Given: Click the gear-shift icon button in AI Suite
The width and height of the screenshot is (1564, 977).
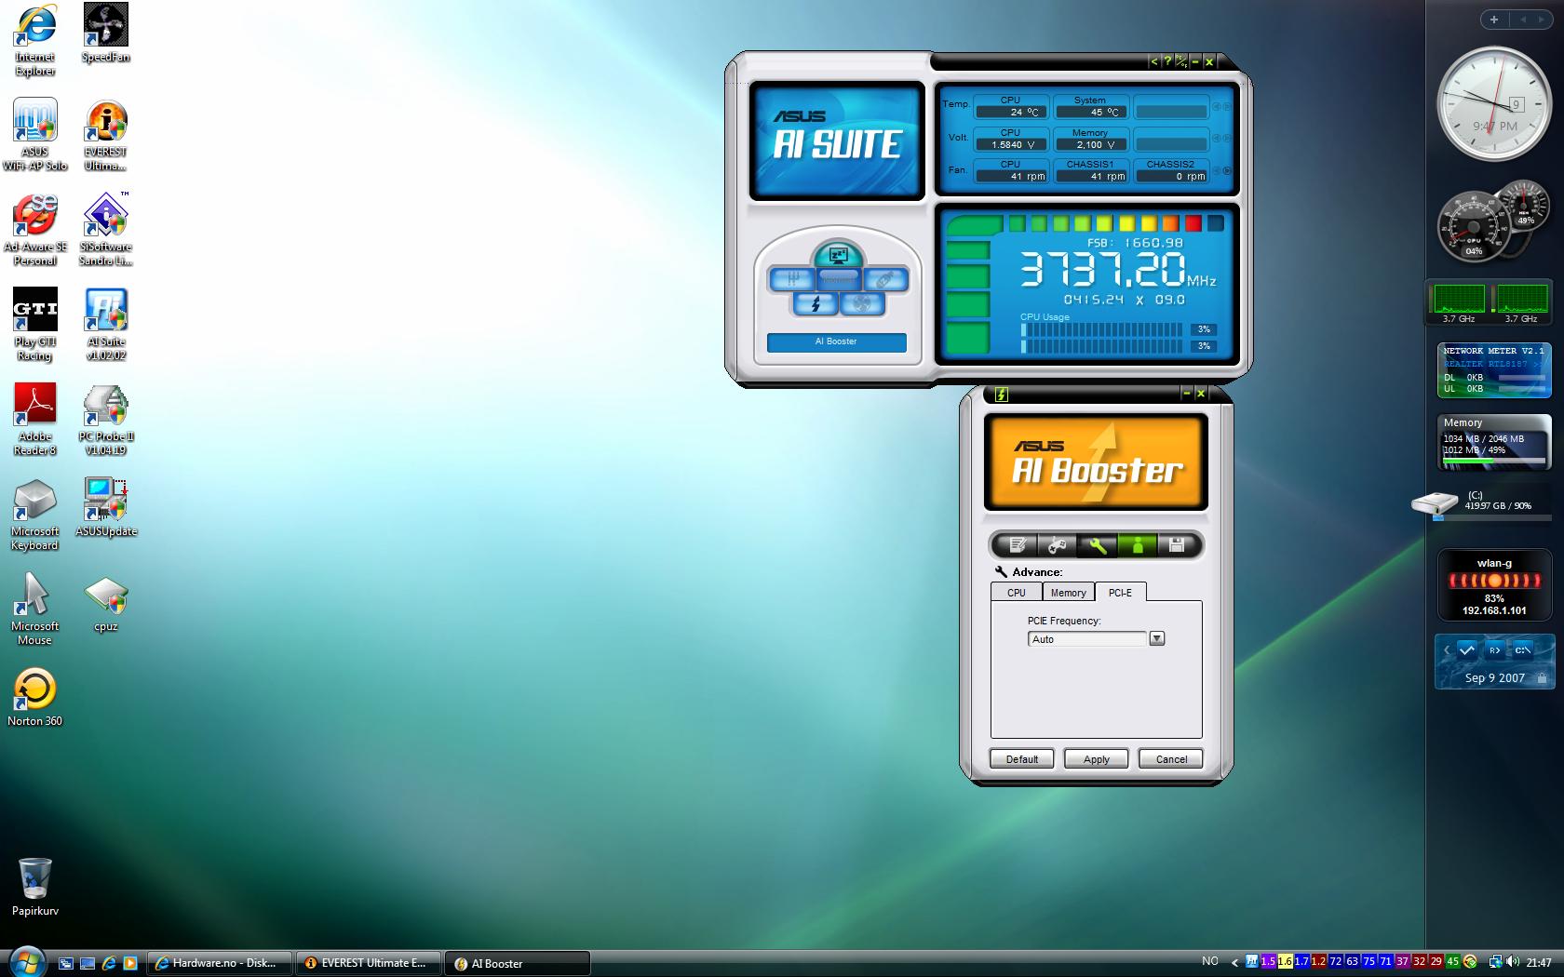Looking at the screenshot, I should tap(792, 279).
